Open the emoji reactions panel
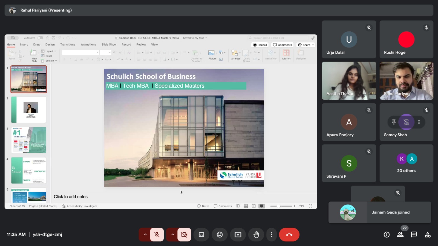Viewport: 438px width, 246px height. [220, 235]
